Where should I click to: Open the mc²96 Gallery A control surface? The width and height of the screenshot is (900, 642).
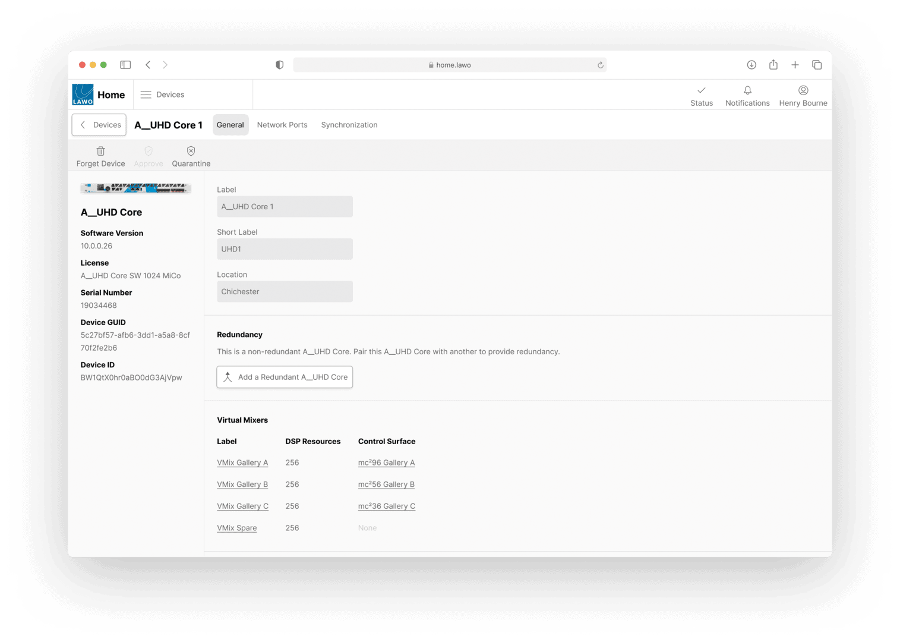(387, 462)
